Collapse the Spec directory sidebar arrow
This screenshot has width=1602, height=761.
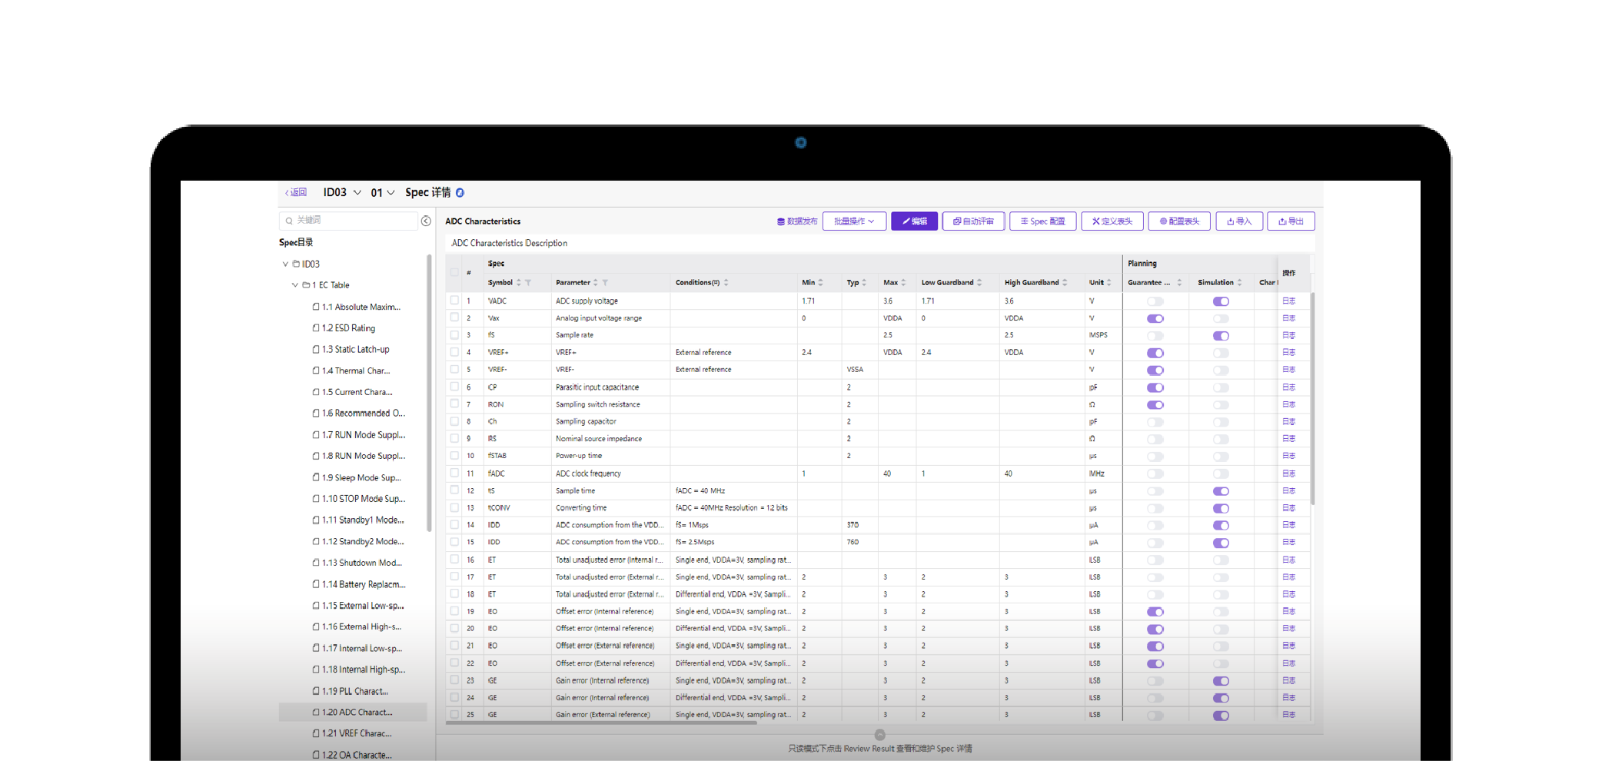426,221
